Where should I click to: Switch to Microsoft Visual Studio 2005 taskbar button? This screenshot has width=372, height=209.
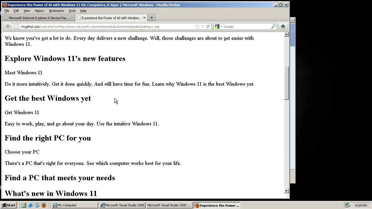[122, 205]
